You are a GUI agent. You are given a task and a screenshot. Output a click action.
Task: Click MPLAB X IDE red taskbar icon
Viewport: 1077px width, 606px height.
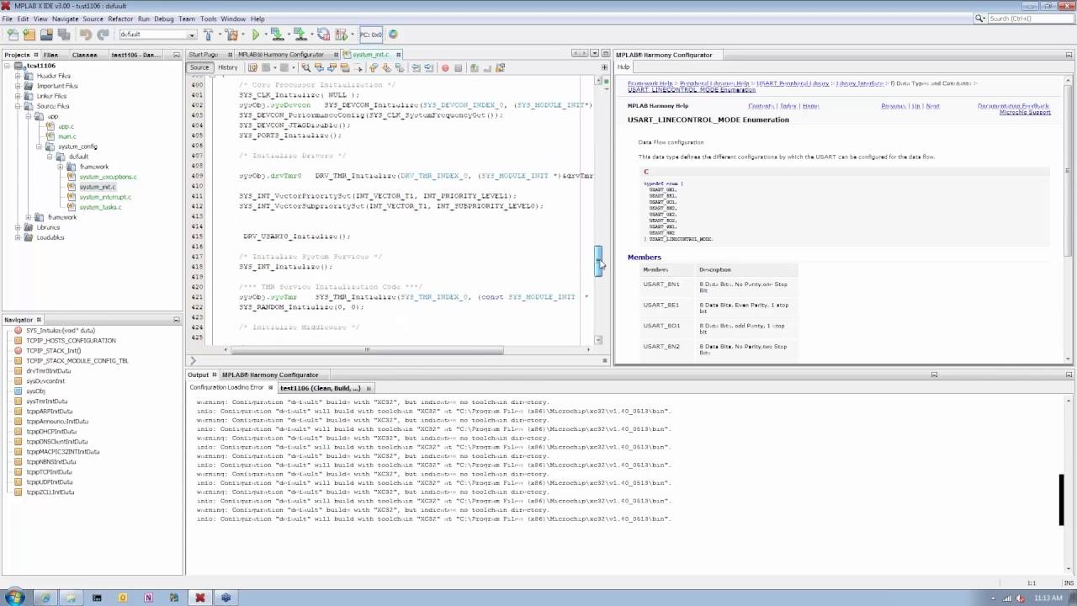[x=200, y=598]
